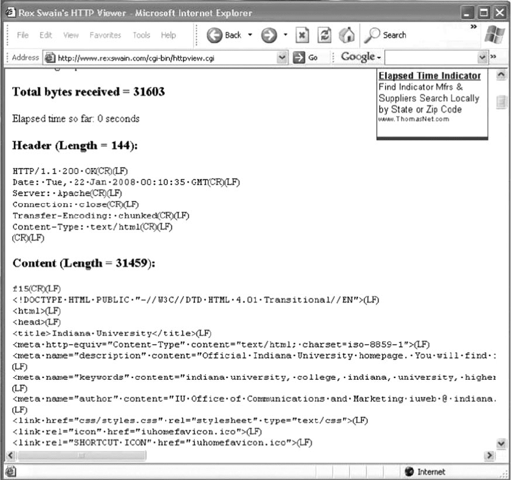Click the Go arrow button
The image size is (511, 480).
click(307, 58)
